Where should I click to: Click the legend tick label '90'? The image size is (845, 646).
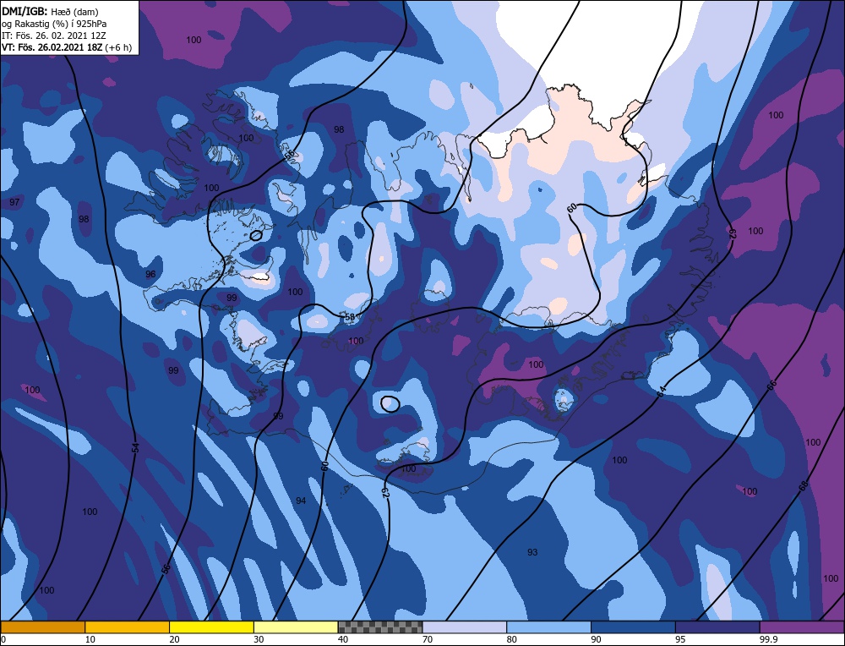596,639
